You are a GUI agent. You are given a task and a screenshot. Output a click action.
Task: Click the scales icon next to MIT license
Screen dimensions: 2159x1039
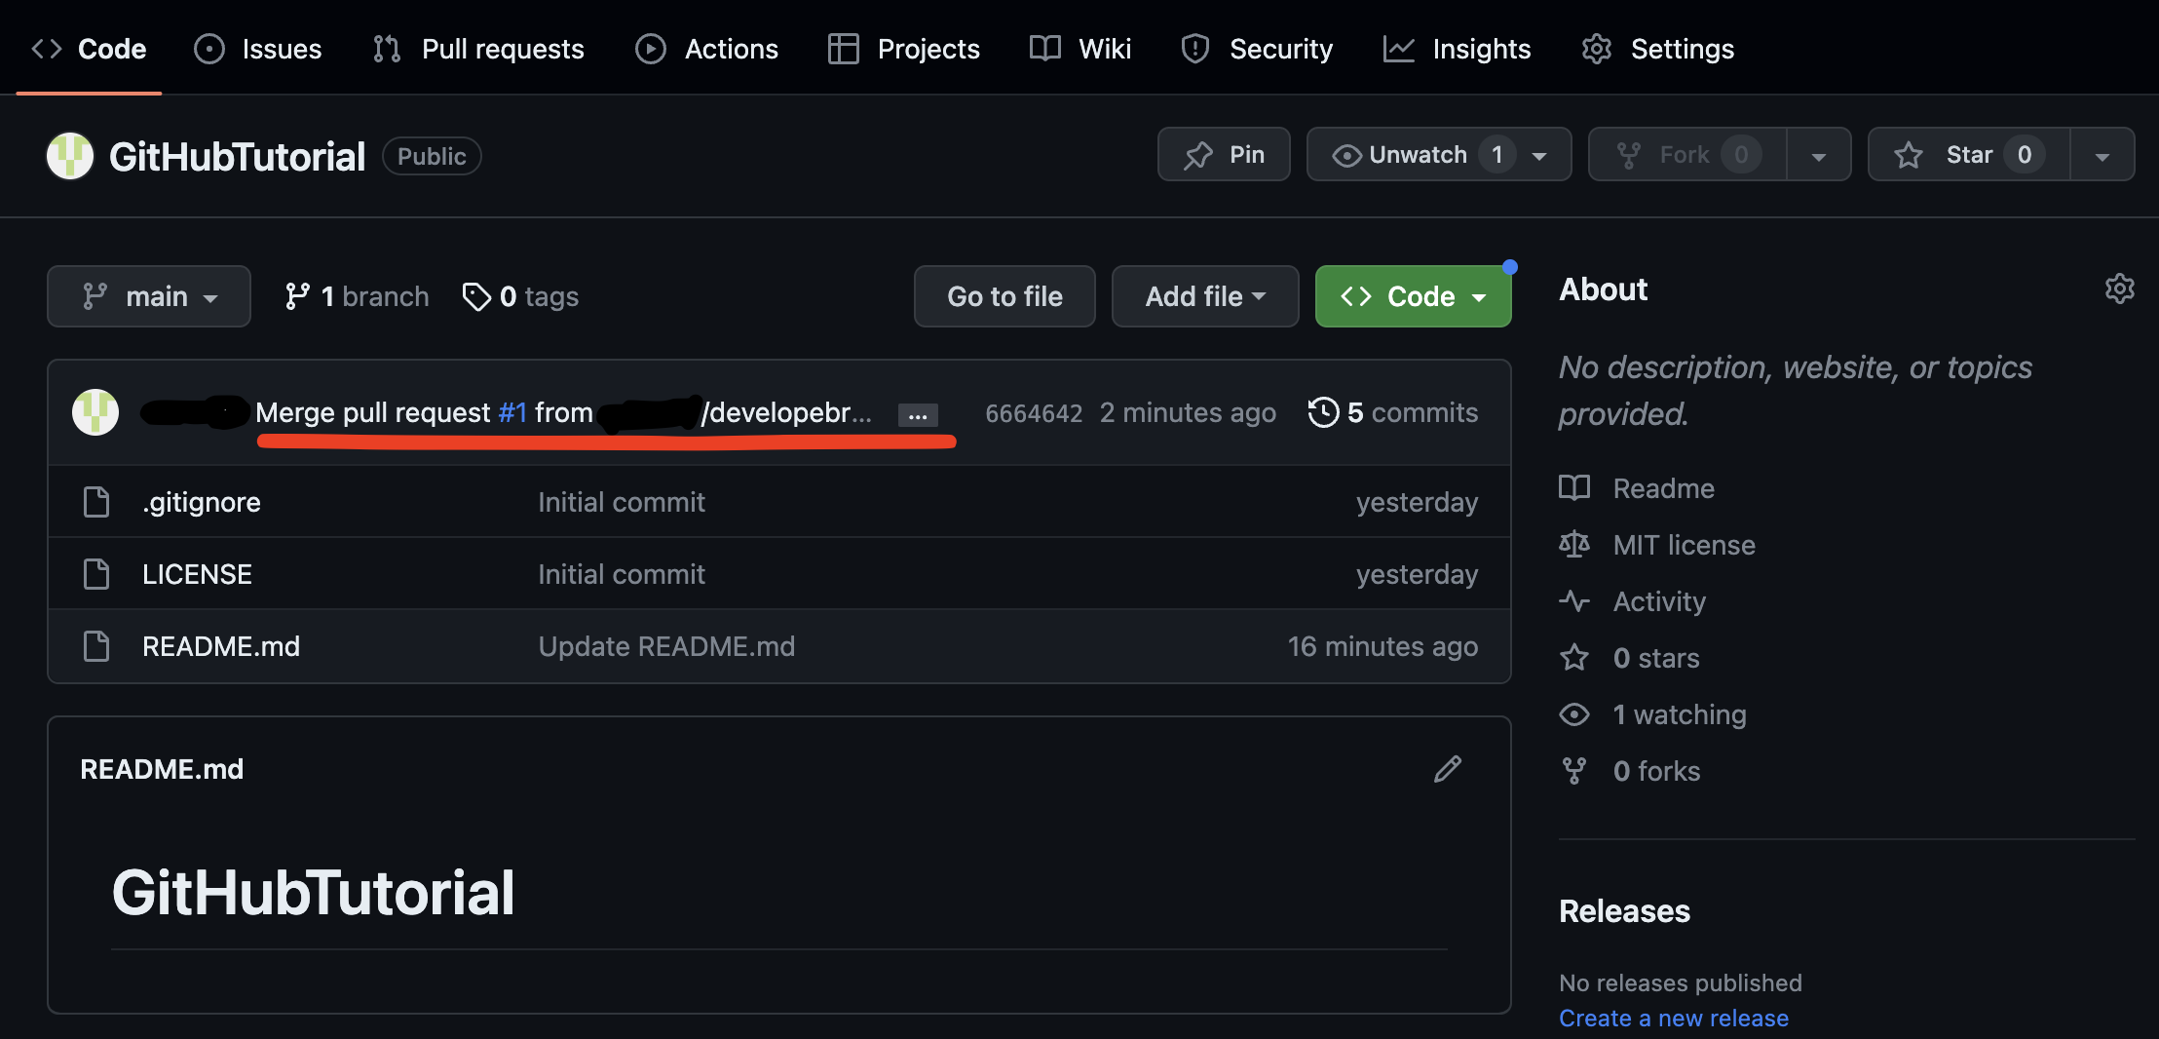point(1574,544)
